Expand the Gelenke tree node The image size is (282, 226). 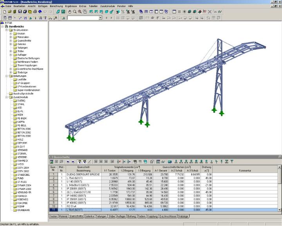[x=11, y=44]
